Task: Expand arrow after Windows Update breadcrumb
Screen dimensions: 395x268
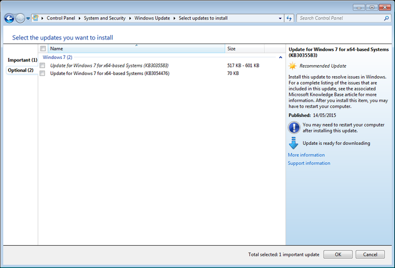Action: point(175,18)
